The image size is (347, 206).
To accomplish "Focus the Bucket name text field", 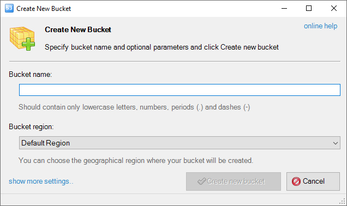I will (180, 90).
